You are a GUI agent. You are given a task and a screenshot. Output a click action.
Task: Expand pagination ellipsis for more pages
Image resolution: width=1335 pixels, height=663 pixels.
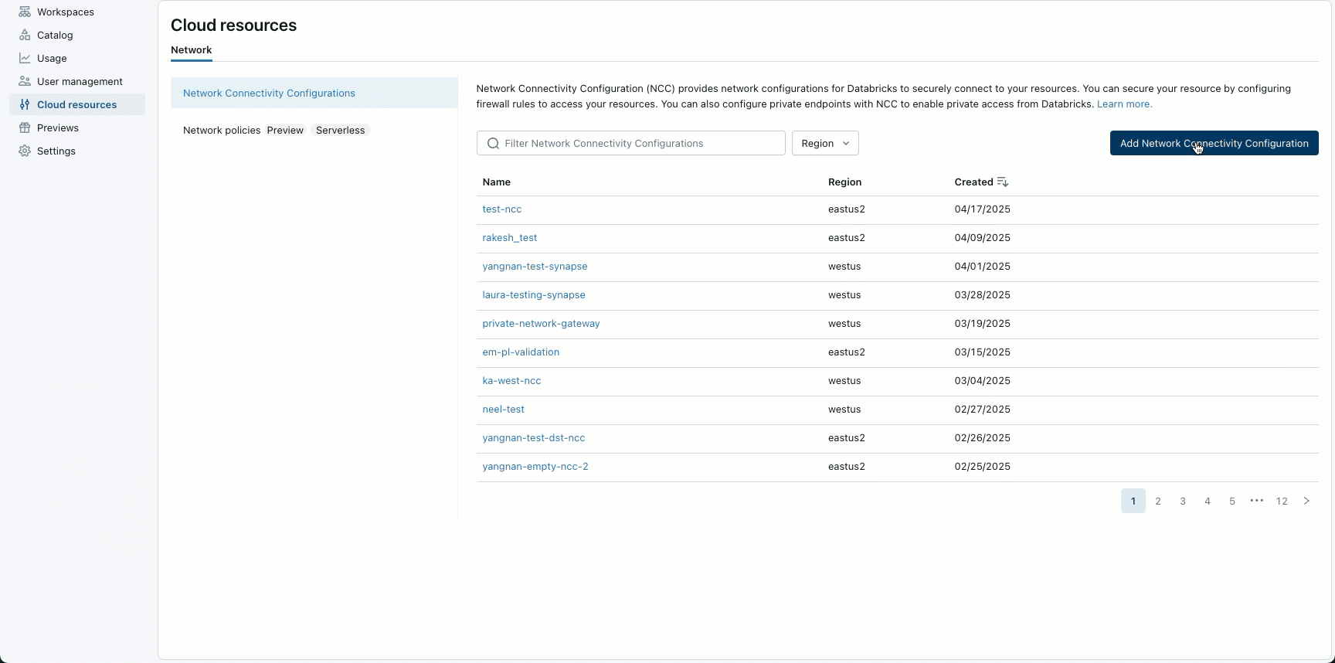[x=1257, y=501]
